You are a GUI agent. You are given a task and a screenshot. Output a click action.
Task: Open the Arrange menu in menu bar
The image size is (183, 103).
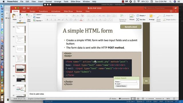click(58, 1)
